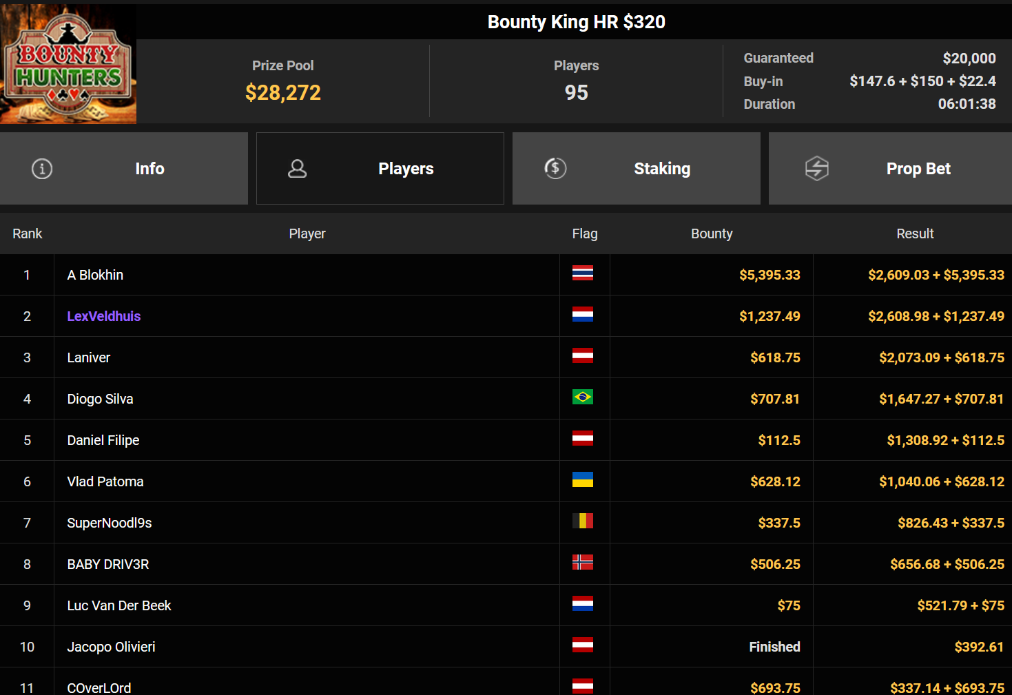Image resolution: width=1012 pixels, height=695 pixels.
Task: Sort by the Bounty column header
Action: click(x=712, y=234)
